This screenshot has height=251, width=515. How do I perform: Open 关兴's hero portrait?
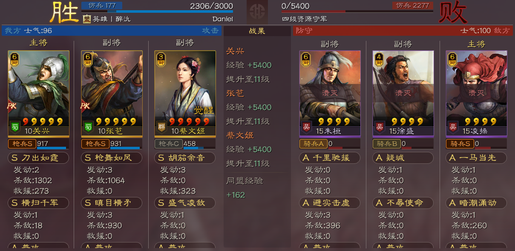pyautogui.click(x=38, y=93)
